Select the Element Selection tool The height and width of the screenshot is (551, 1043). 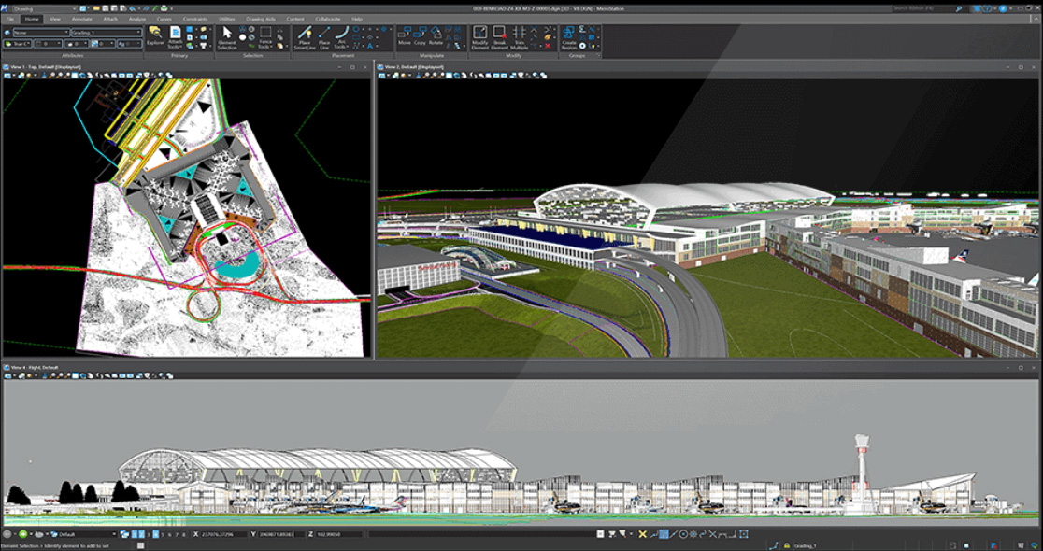point(227,36)
